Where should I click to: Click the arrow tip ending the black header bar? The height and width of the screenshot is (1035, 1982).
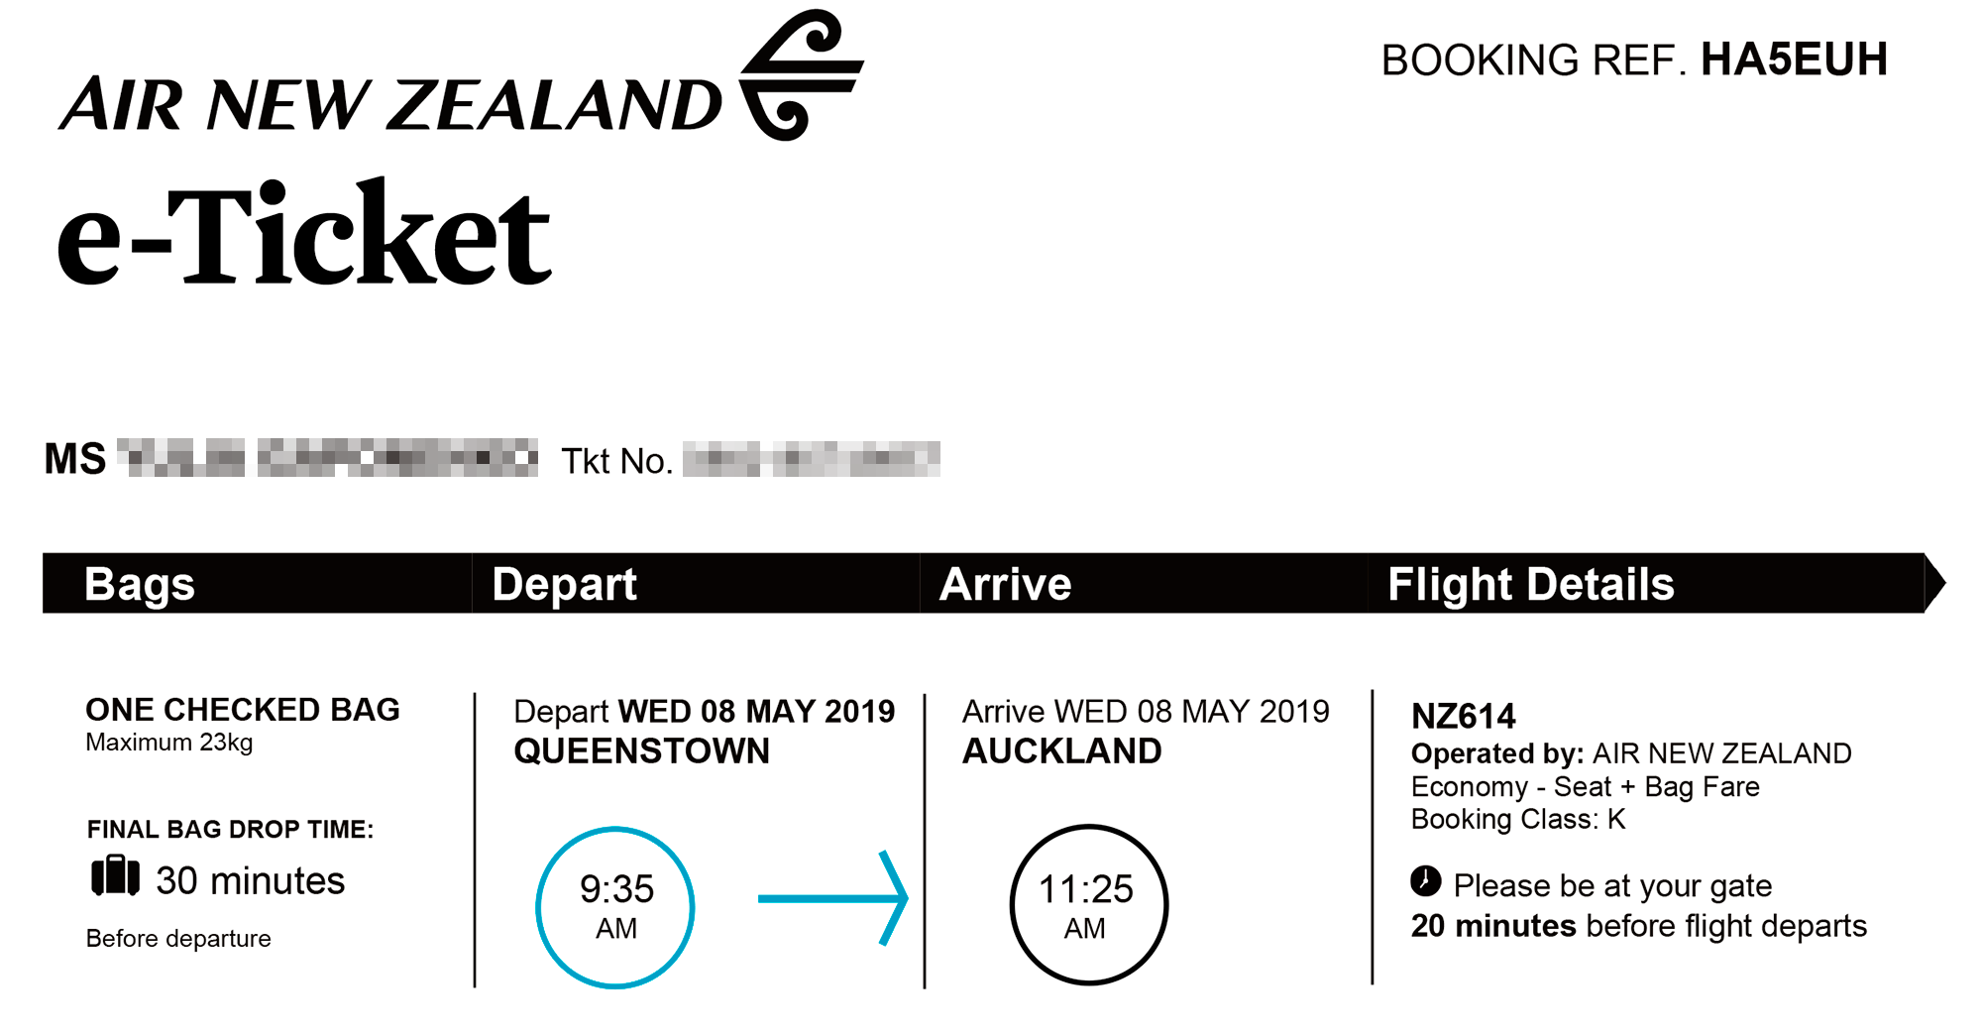tap(1935, 583)
